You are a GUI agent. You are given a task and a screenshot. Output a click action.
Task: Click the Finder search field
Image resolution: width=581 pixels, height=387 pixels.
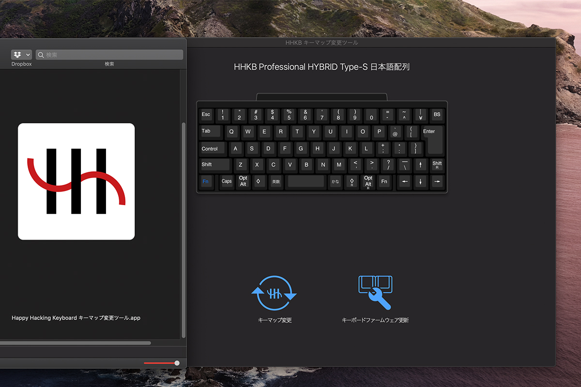click(109, 55)
